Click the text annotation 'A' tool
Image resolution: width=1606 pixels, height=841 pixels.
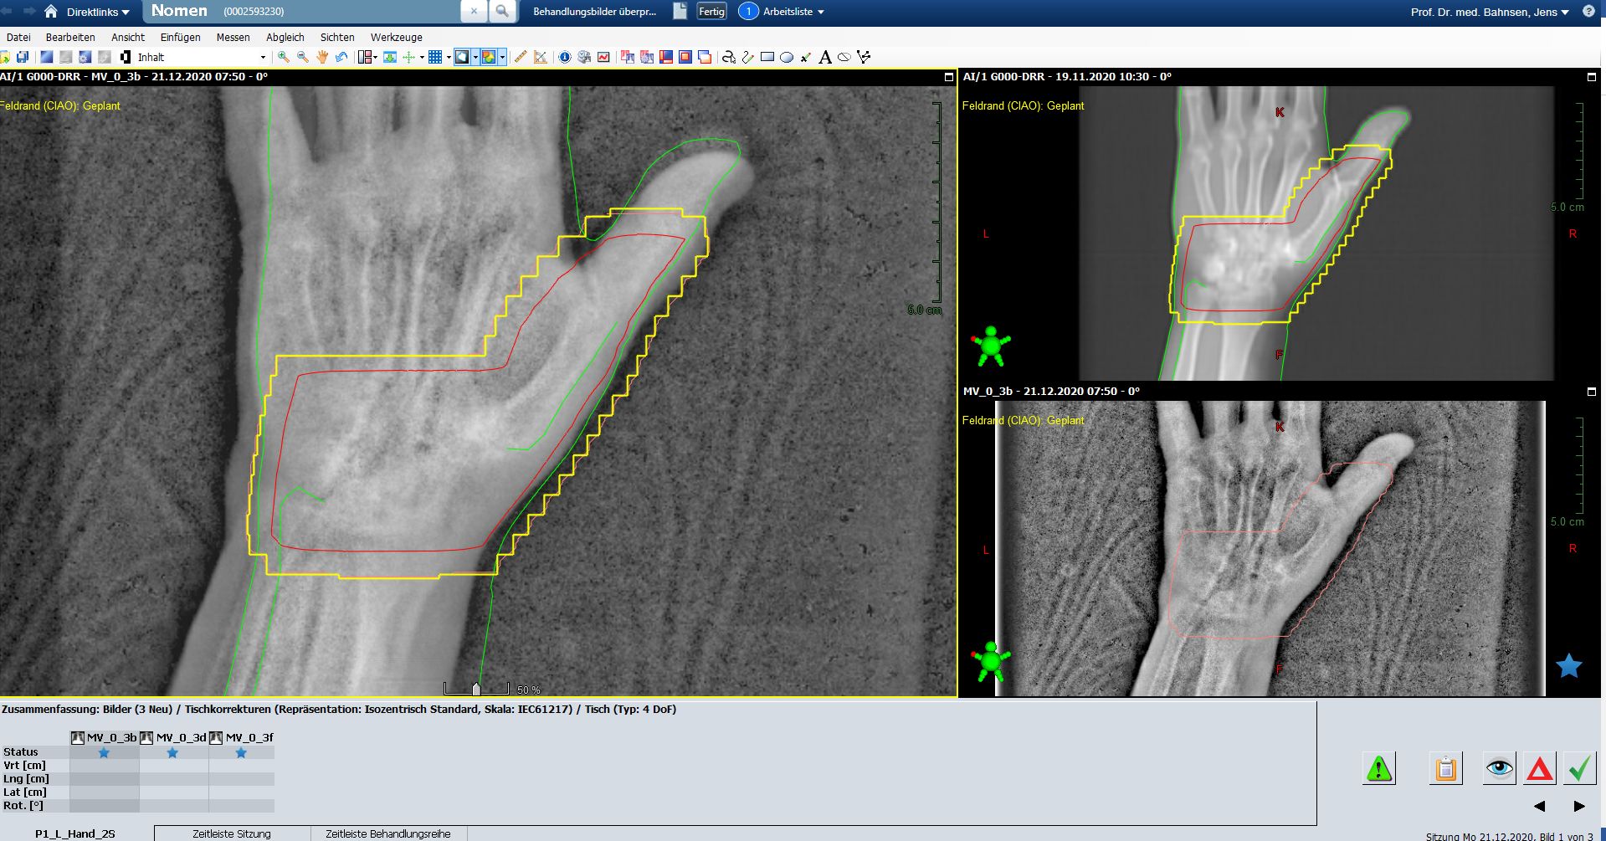825,57
